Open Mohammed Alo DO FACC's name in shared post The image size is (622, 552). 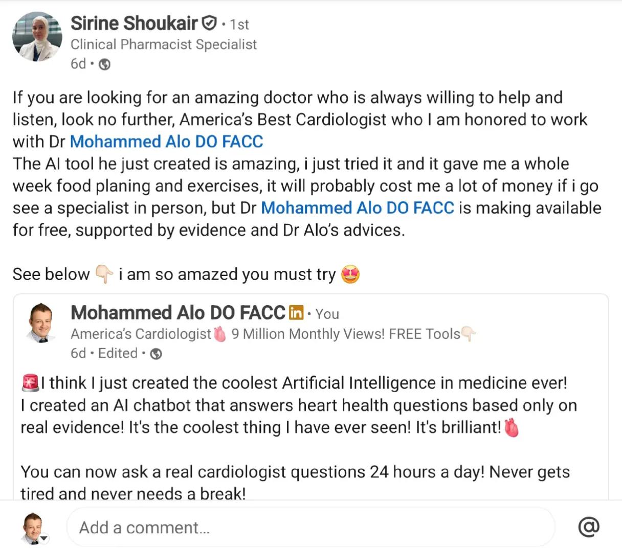[x=177, y=313]
